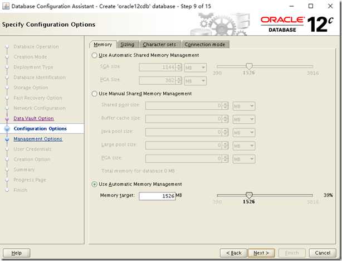
Task: Click the 39% memory percentage label
Action: pyautogui.click(x=328, y=195)
